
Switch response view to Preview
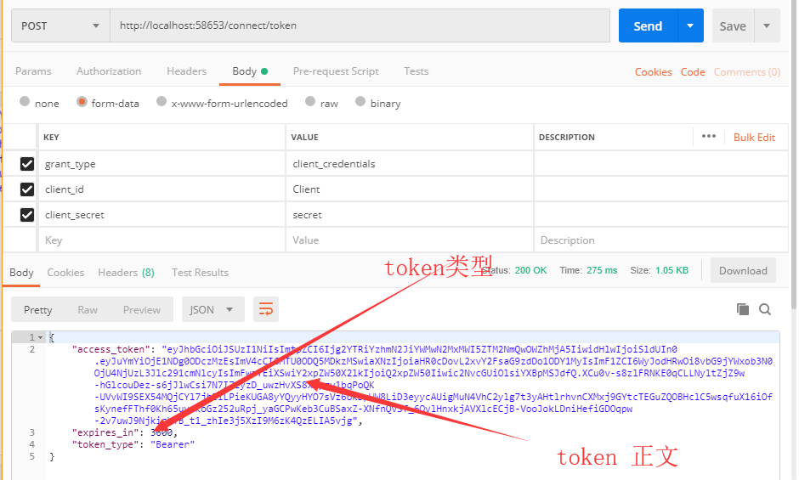pyautogui.click(x=142, y=310)
